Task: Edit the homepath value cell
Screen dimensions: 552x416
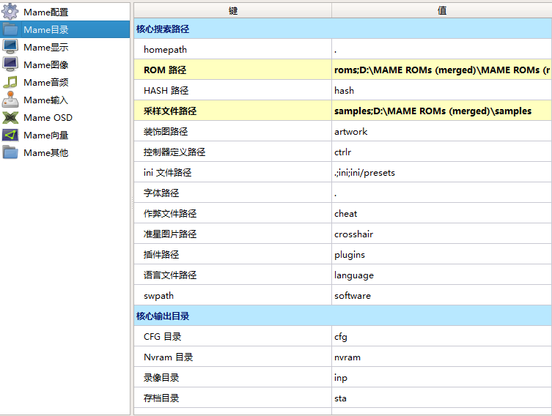Action: pyautogui.click(x=442, y=49)
